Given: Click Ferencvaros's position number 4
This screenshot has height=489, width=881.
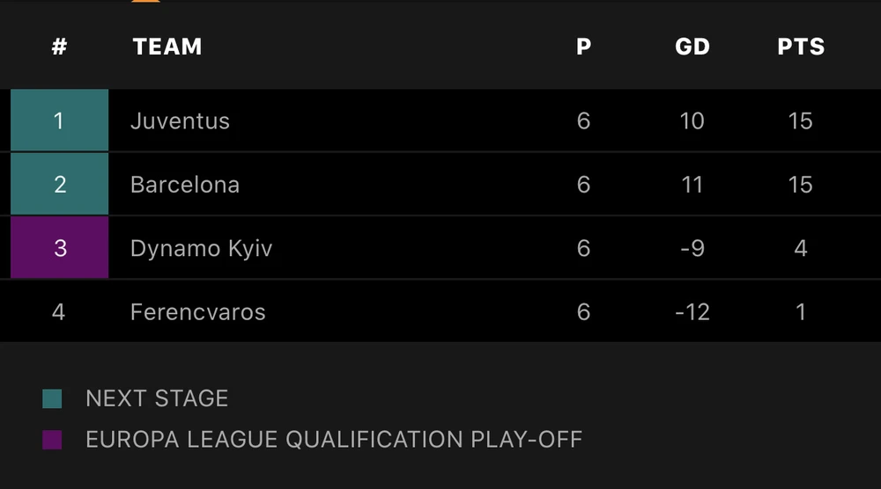Looking at the screenshot, I should coord(59,312).
